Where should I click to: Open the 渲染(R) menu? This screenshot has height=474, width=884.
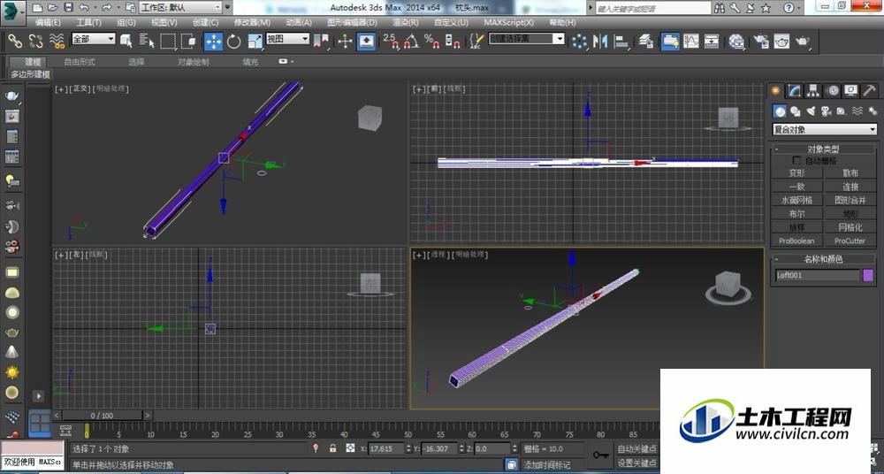coord(406,23)
